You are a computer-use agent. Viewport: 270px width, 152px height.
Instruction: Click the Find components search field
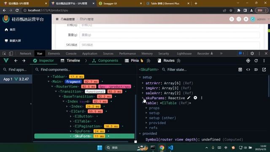click(84, 70)
